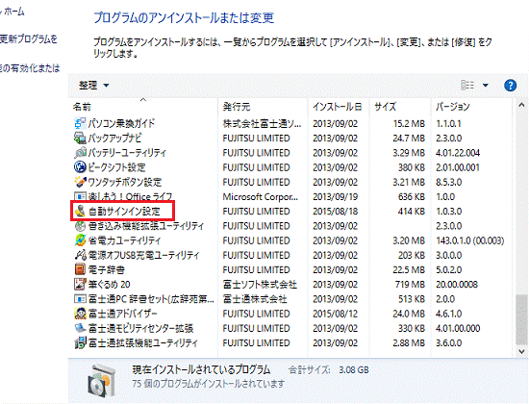Click the scrollbar up arrow
Viewport: 529px width, 404px height.
click(x=521, y=105)
